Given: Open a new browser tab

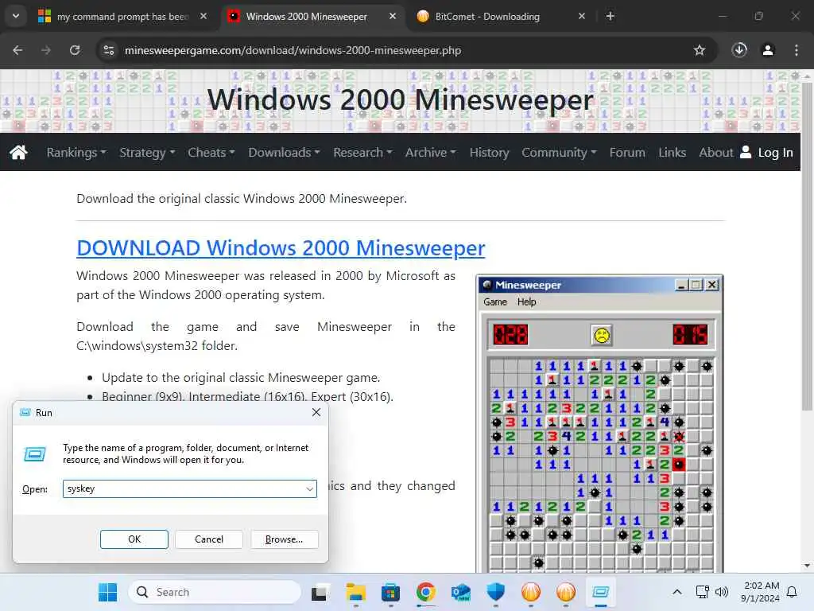Looking at the screenshot, I should [x=610, y=16].
